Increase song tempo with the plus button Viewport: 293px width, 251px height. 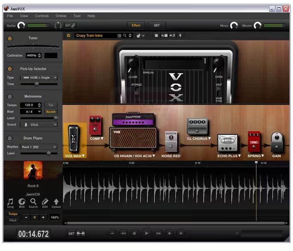43,217
